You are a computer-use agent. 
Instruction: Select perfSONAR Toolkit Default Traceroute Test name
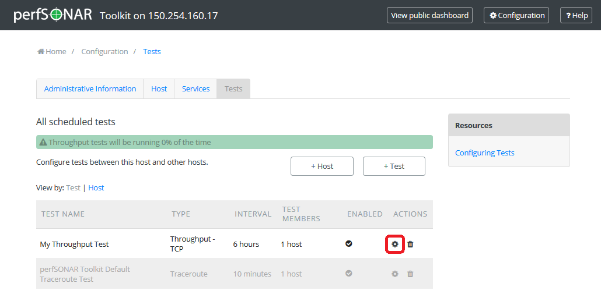pyautogui.click(x=85, y=274)
